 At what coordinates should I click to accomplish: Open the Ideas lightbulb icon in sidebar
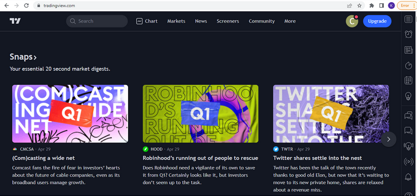pos(408,96)
